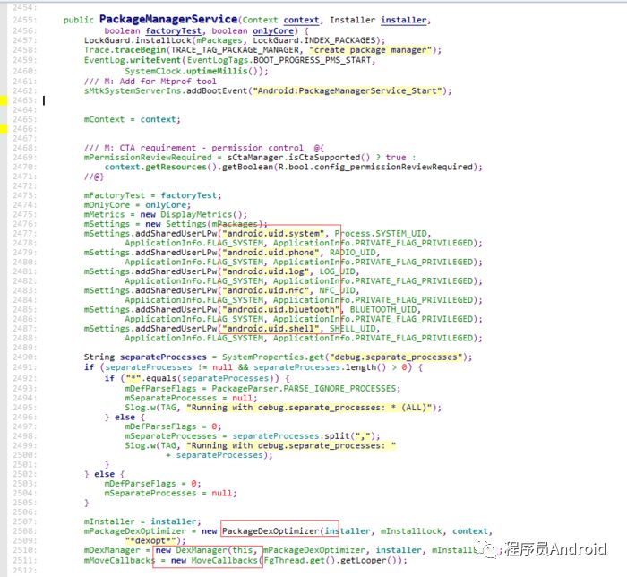Click 'RADIO_UID' constant
627x577 pixels.
point(353,253)
